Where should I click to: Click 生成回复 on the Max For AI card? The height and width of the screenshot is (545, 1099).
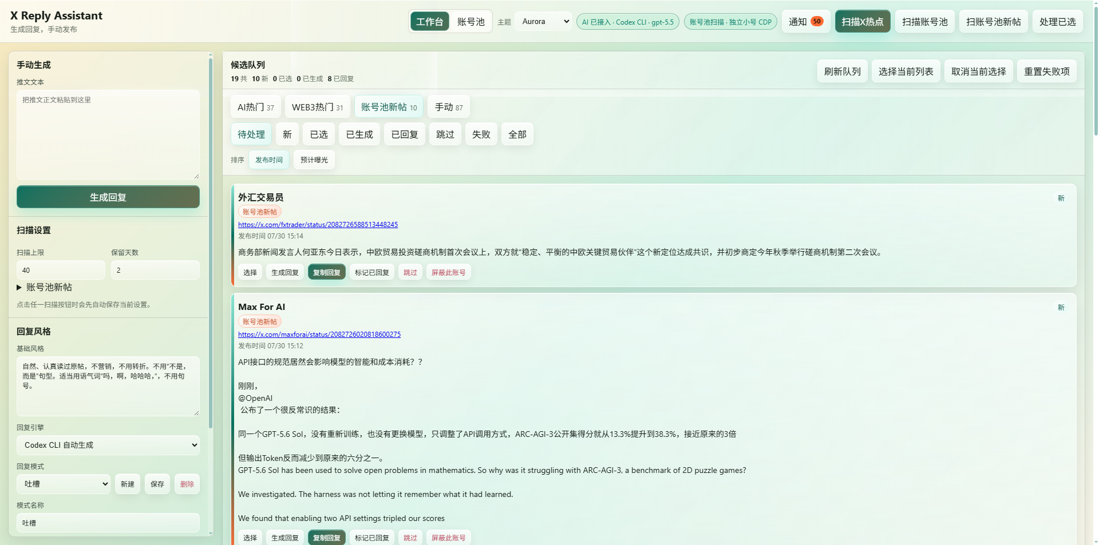coord(285,538)
